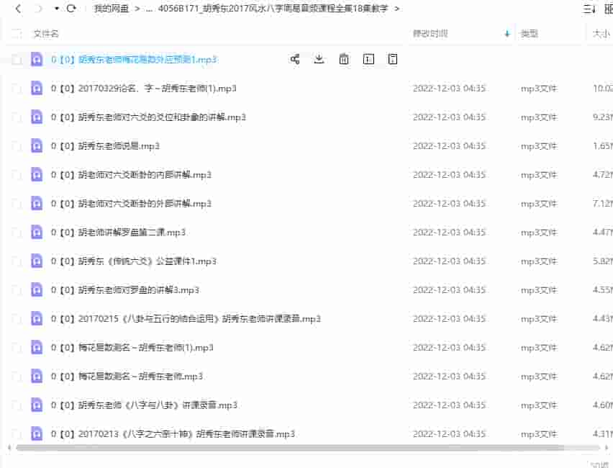Viewport: 613px width, 468px height.
Task: Copy the selected file using toolbar icon
Action: pos(392,60)
